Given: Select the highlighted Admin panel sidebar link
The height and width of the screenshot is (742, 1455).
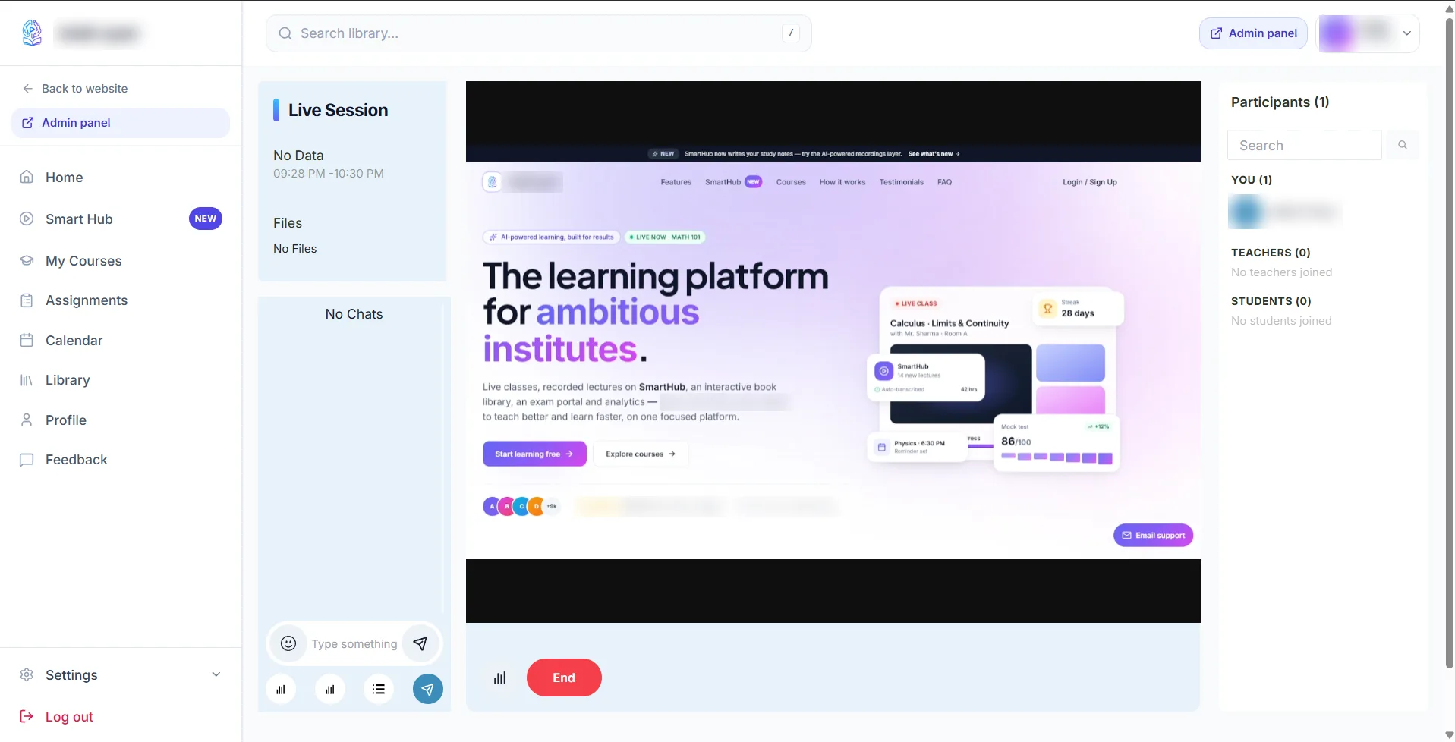Looking at the screenshot, I should point(121,123).
